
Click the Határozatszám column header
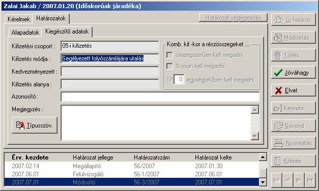152,157
